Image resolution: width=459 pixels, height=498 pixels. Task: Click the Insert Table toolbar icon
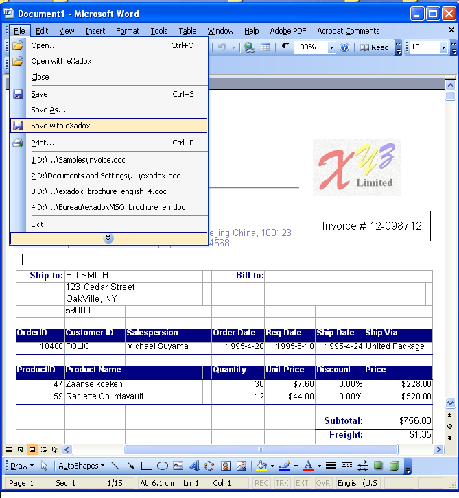(x=265, y=47)
